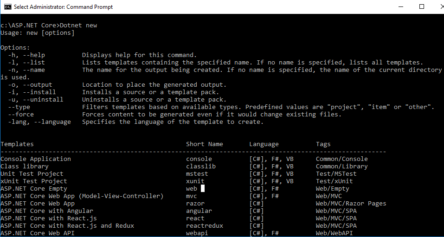Viewport: 444px width, 237px height.
Task: Click 'ASP.NET Core Web App (Model-View-Controller)' row
Action: (171, 196)
